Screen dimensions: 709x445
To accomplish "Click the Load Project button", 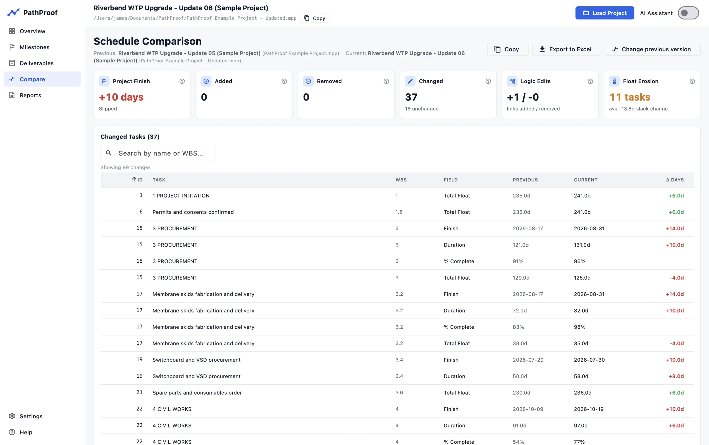I will tap(605, 13).
